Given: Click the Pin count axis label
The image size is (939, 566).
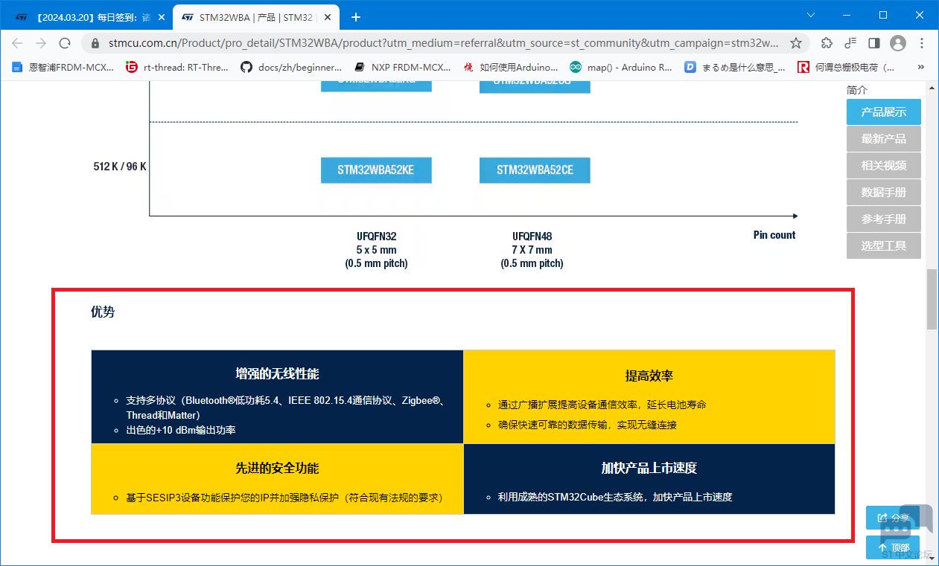Looking at the screenshot, I should [x=774, y=235].
